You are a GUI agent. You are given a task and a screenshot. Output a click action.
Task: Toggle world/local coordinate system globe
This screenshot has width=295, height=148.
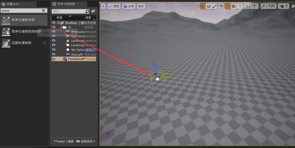[221, 6]
